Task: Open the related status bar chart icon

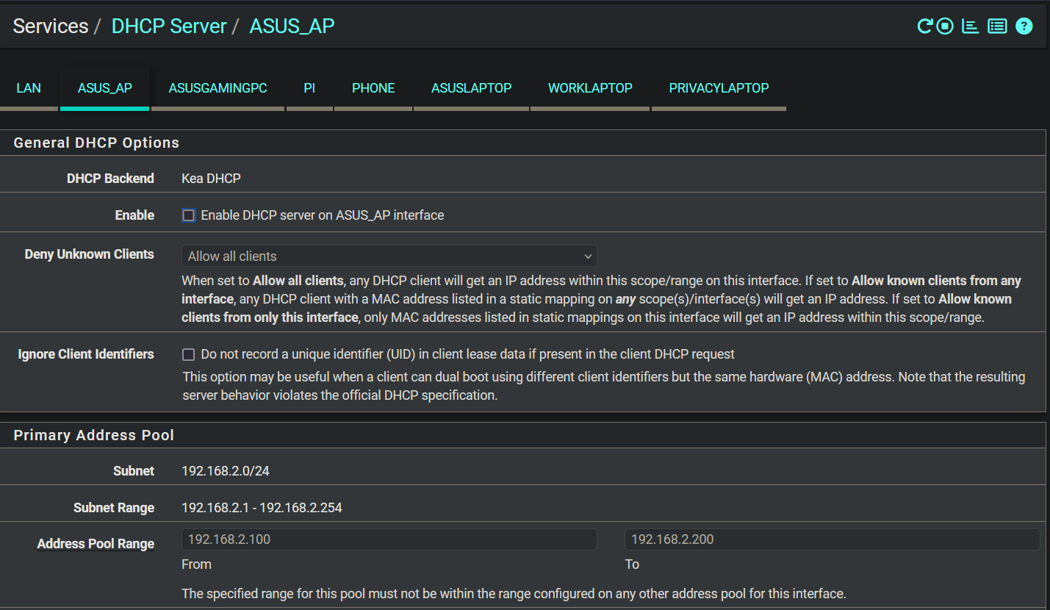Action: pos(971,26)
